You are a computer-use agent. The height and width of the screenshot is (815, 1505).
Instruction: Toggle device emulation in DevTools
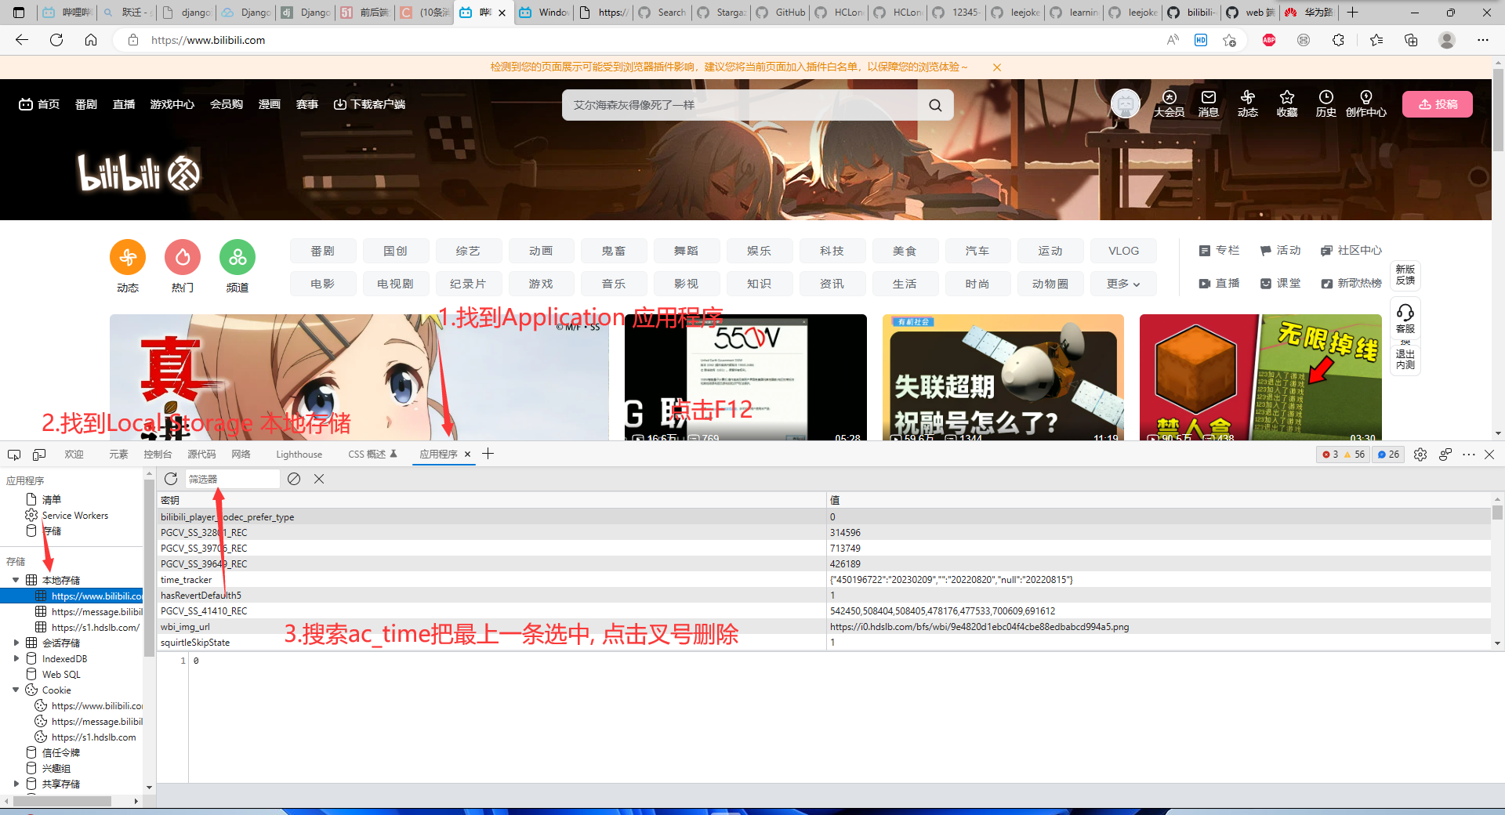click(39, 455)
